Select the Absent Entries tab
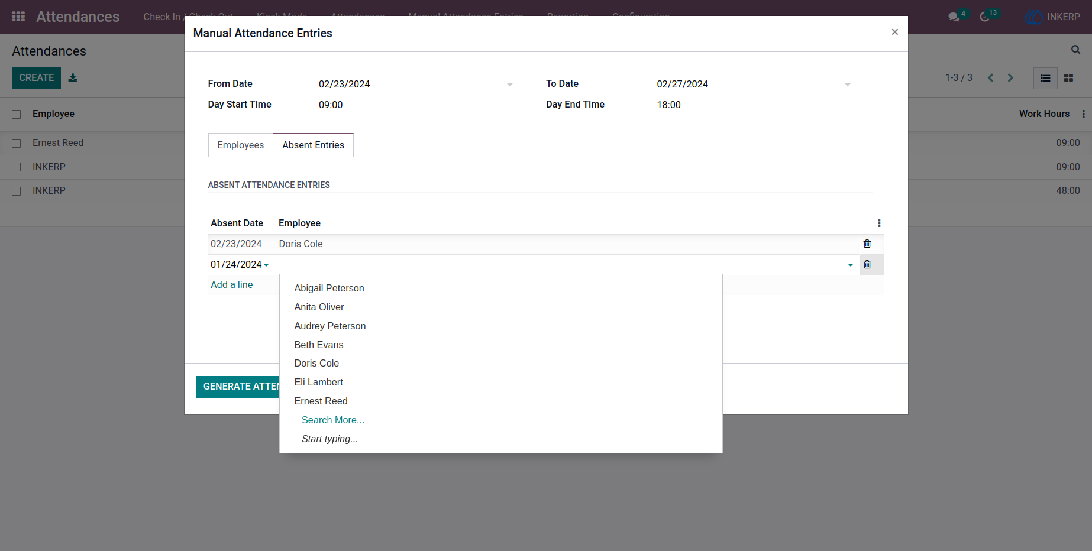Image resolution: width=1092 pixels, height=551 pixels. pos(313,145)
